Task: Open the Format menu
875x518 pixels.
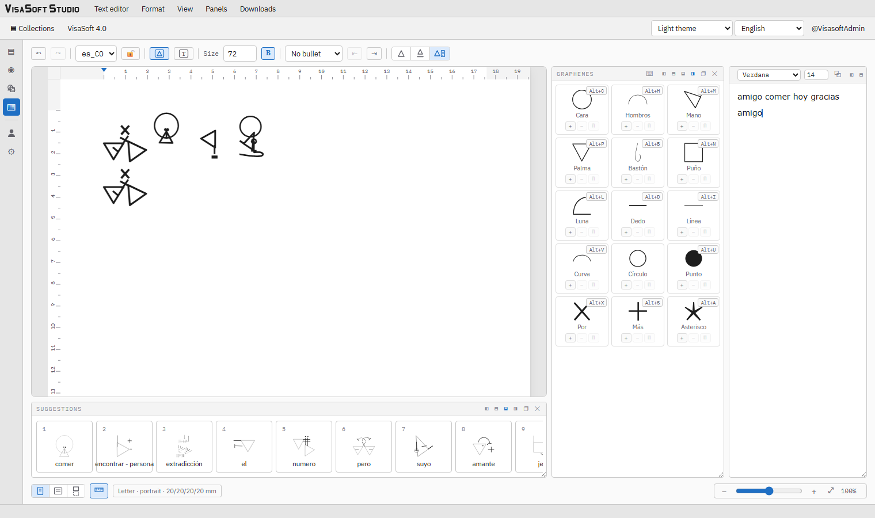Action: click(153, 9)
